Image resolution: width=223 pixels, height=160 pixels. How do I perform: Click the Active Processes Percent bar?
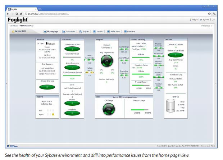(x=72, y=76)
